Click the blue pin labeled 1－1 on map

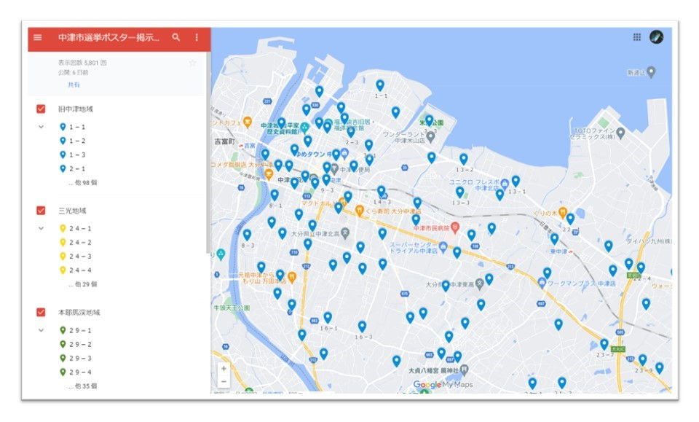(380, 85)
